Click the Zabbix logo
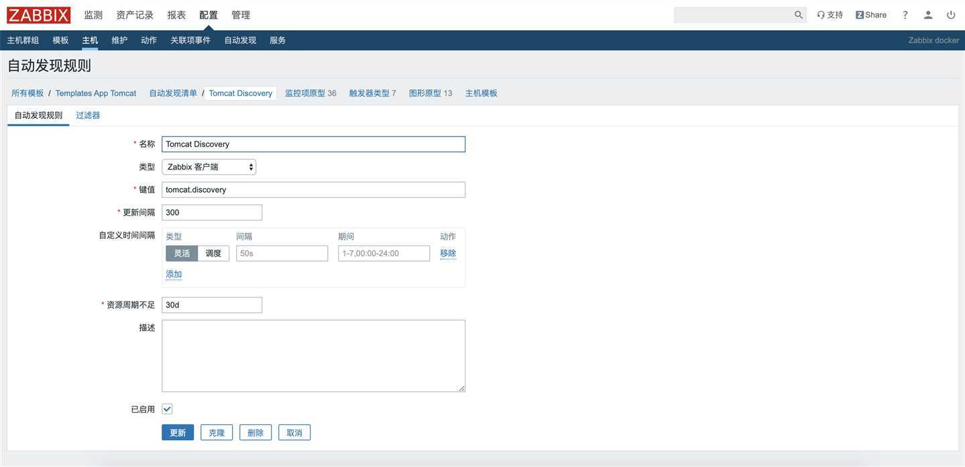Screen dimensions: 965x467 (38, 15)
